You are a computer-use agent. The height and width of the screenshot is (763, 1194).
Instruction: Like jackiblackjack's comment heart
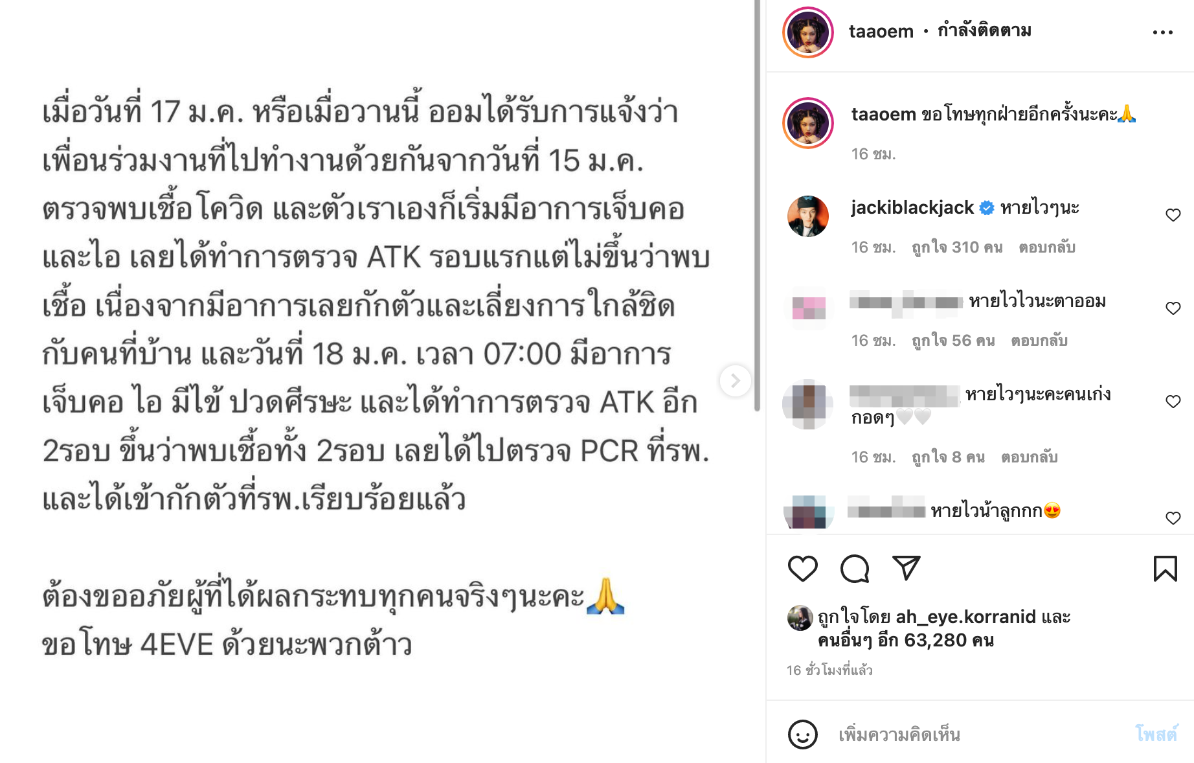(x=1173, y=215)
